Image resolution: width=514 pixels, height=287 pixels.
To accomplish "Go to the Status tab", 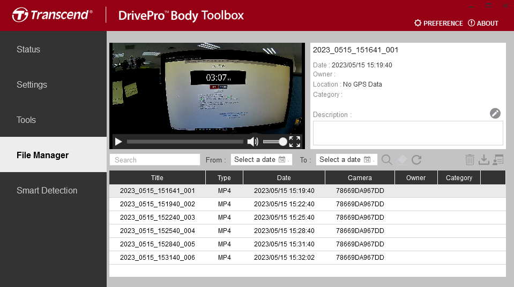I will [53, 49].
